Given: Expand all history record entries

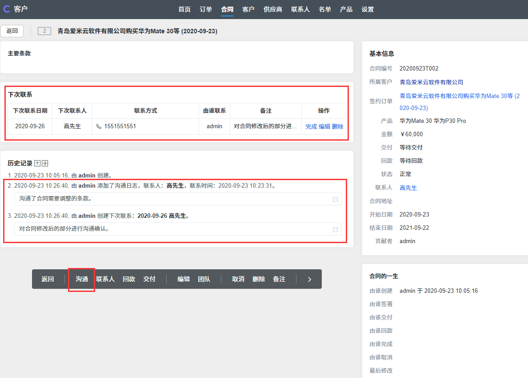Looking at the screenshot, I should (45, 164).
